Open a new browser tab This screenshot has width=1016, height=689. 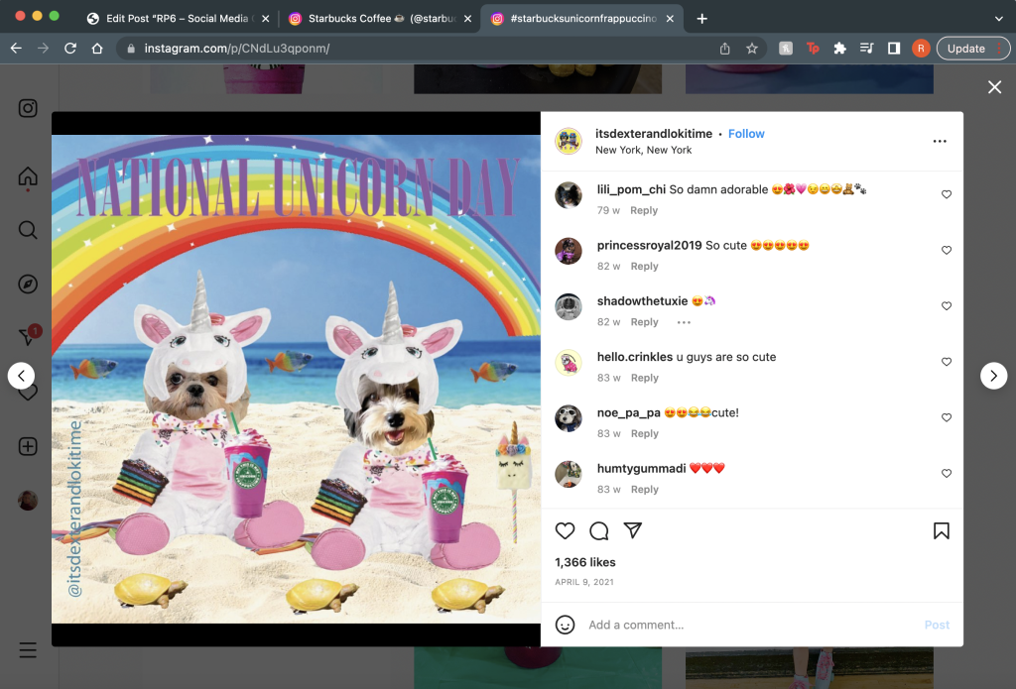(701, 19)
